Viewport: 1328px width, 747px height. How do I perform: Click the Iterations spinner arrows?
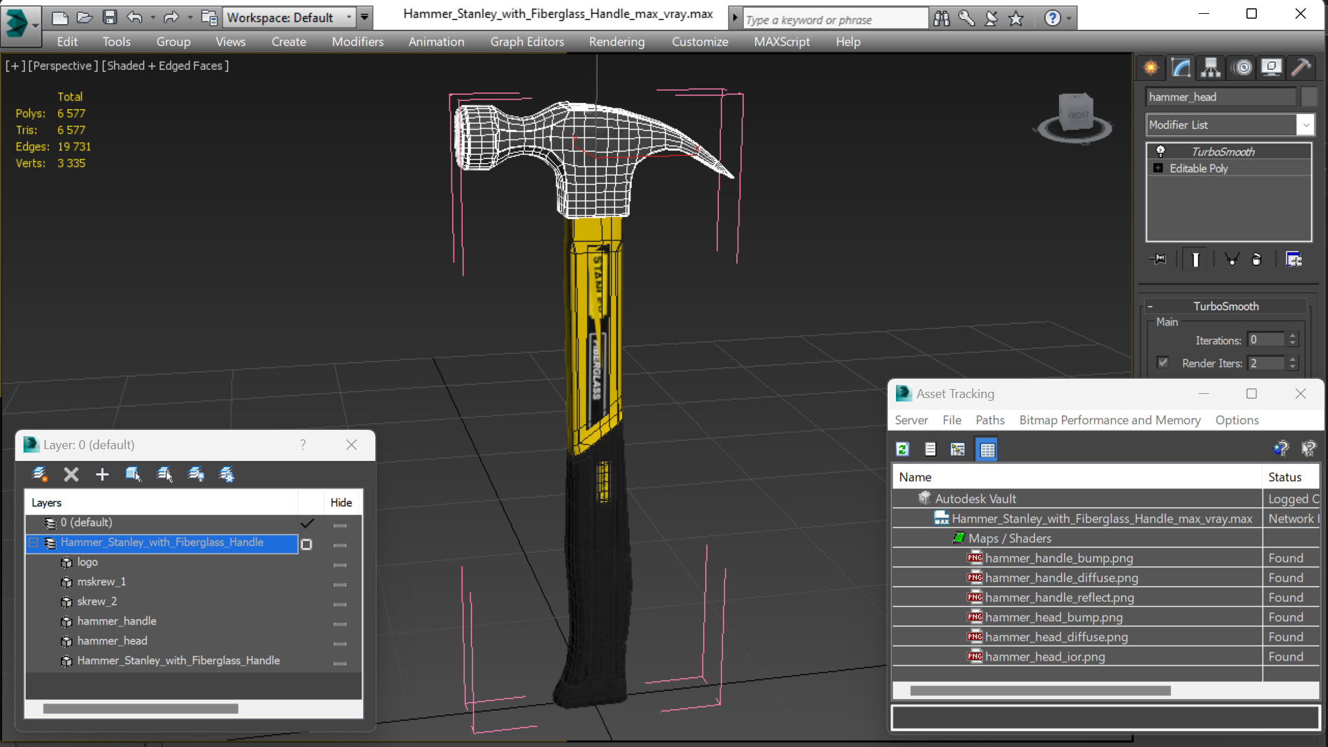pyautogui.click(x=1293, y=339)
